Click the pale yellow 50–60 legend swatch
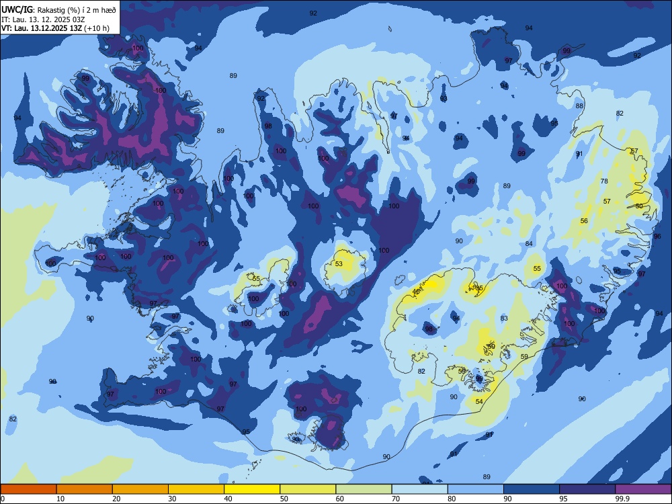Image resolution: width=672 pixels, height=504 pixels. pos(308,489)
